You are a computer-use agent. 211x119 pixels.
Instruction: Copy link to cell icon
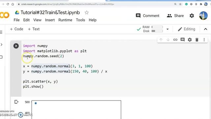click(175, 40)
